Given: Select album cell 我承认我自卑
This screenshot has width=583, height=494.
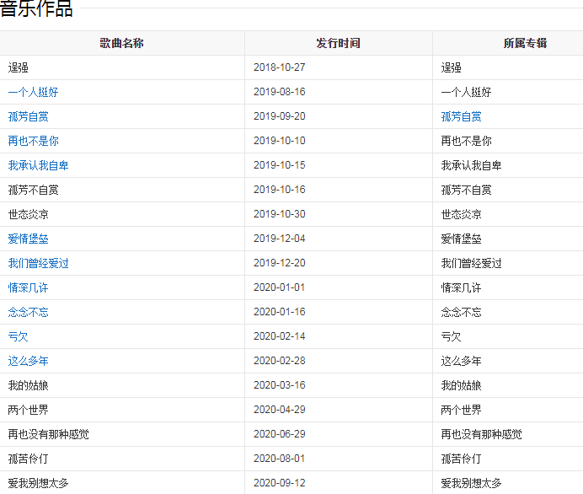Looking at the screenshot, I should 471,165.
